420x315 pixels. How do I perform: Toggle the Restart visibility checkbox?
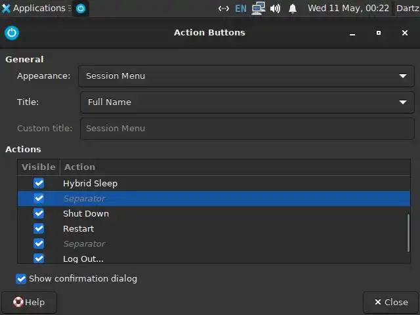pyautogui.click(x=39, y=228)
